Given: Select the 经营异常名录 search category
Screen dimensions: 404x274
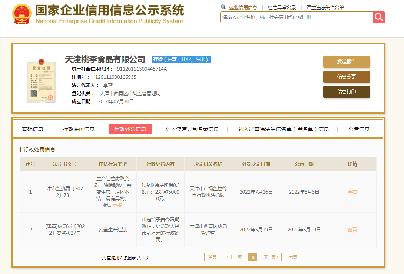Looking at the screenshot, I should pyautogui.click(x=282, y=7).
